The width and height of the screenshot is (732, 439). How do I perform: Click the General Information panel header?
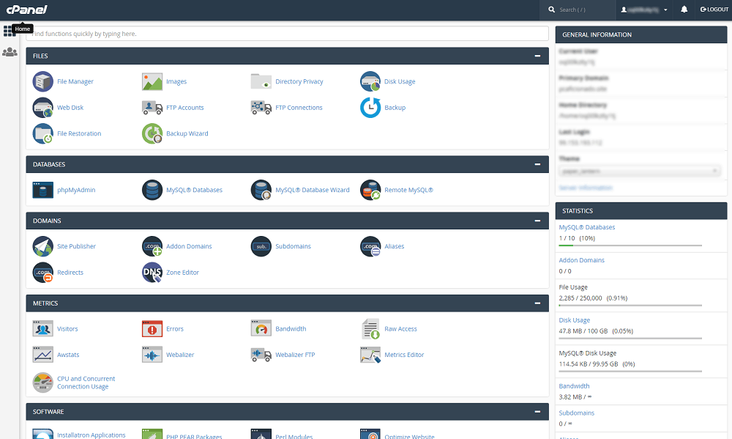[x=641, y=34]
